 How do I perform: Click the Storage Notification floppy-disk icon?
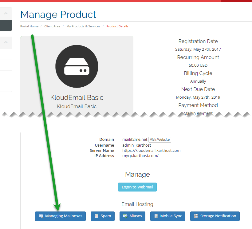[x=196, y=216]
